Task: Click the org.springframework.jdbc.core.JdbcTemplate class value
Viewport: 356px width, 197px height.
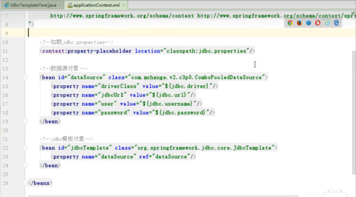Action: (x=204, y=148)
